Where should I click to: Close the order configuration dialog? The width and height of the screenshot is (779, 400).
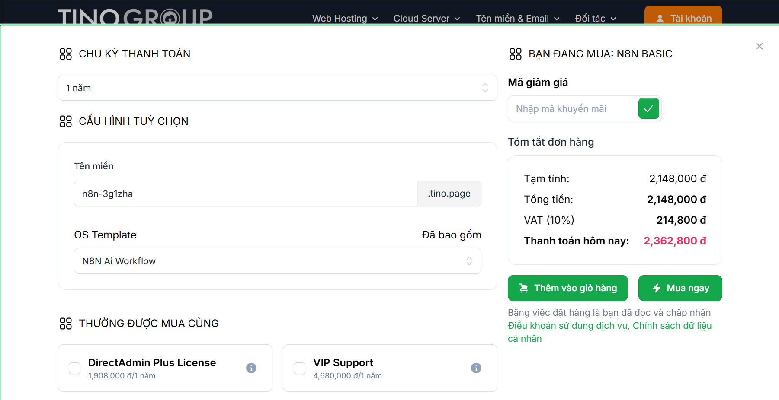pyautogui.click(x=759, y=46)
